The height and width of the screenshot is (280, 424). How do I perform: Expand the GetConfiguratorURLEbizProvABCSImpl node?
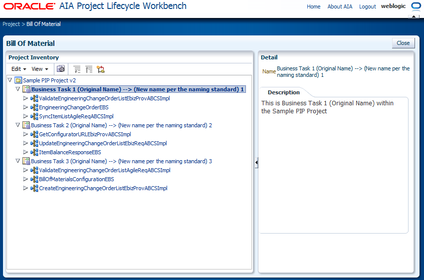coord(25,134)
